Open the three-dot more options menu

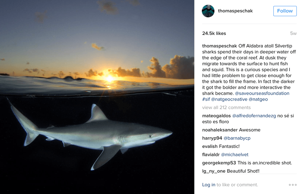coord(292,185)
